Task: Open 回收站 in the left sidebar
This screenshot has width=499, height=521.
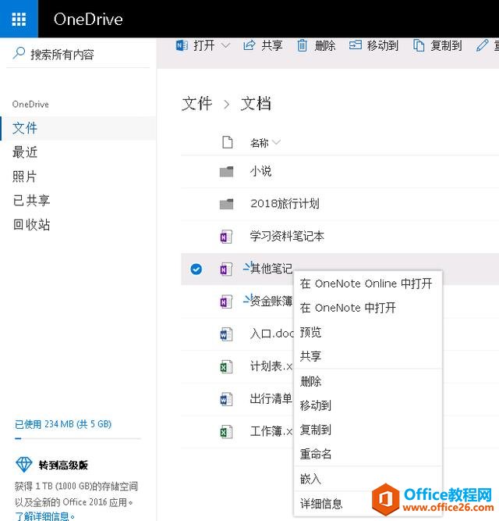Action: click(x=31, y=225)
